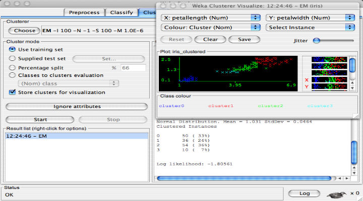Select the Use training set radio button
Viewport: 363px width, 201px height.
point(12,49)
